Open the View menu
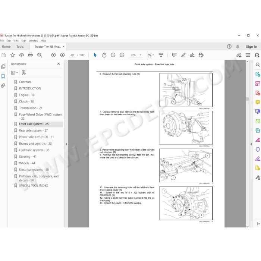261x261 pixels. coord(16,41)
